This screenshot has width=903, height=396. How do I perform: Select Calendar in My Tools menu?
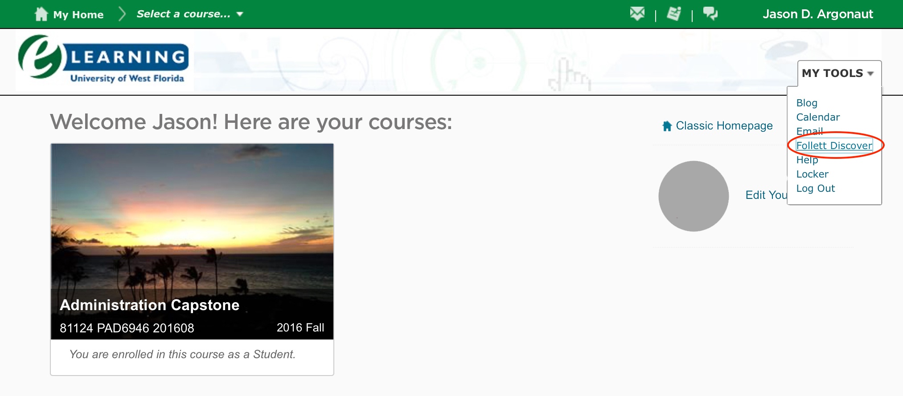[x=818, y=117]
